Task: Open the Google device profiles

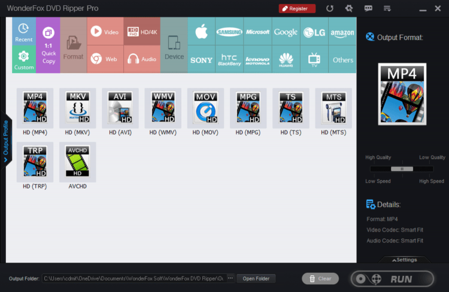Action: 286,31
